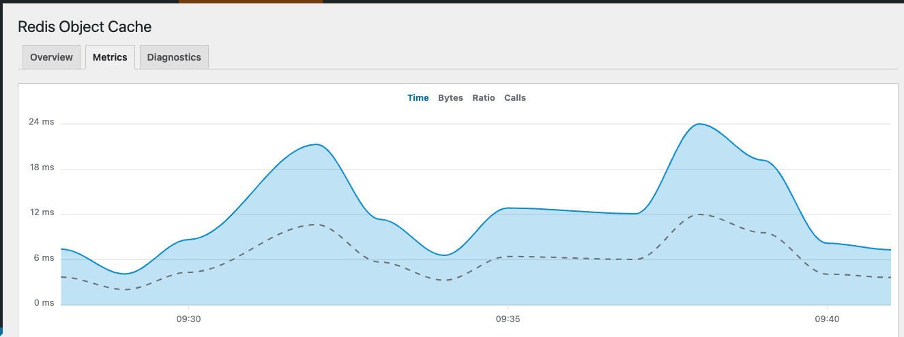Click the 24 ms axis label

coord(41,122)
